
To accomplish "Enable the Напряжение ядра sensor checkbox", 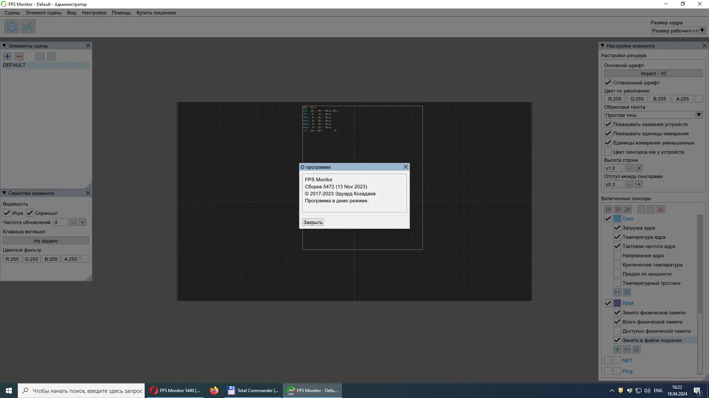I will [617, 255].
